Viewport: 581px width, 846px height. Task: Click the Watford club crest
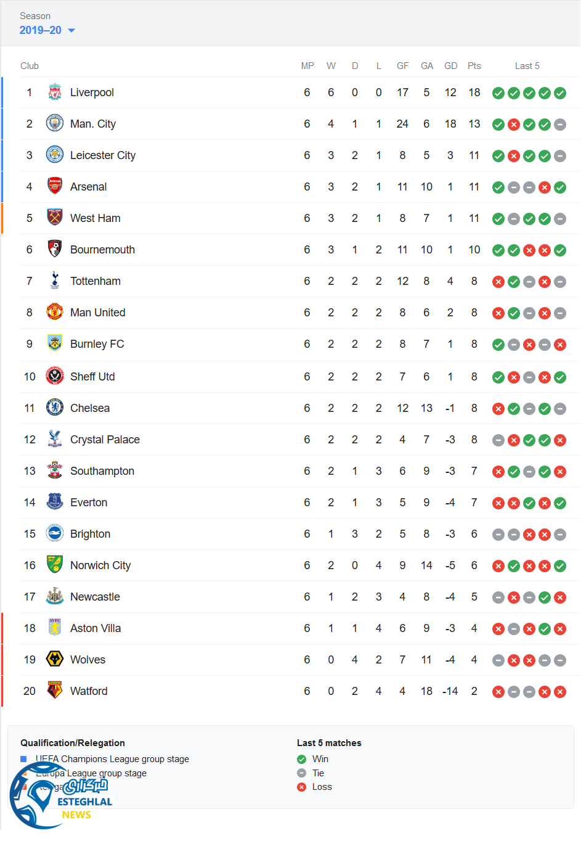55,691
